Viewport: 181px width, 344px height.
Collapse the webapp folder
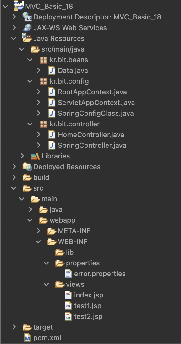[30, 220]
